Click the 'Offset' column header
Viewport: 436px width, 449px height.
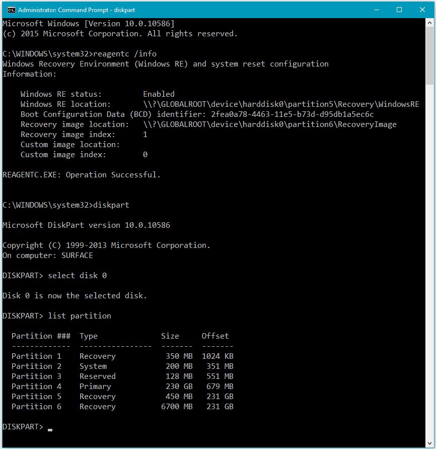(x=215, y=336)
